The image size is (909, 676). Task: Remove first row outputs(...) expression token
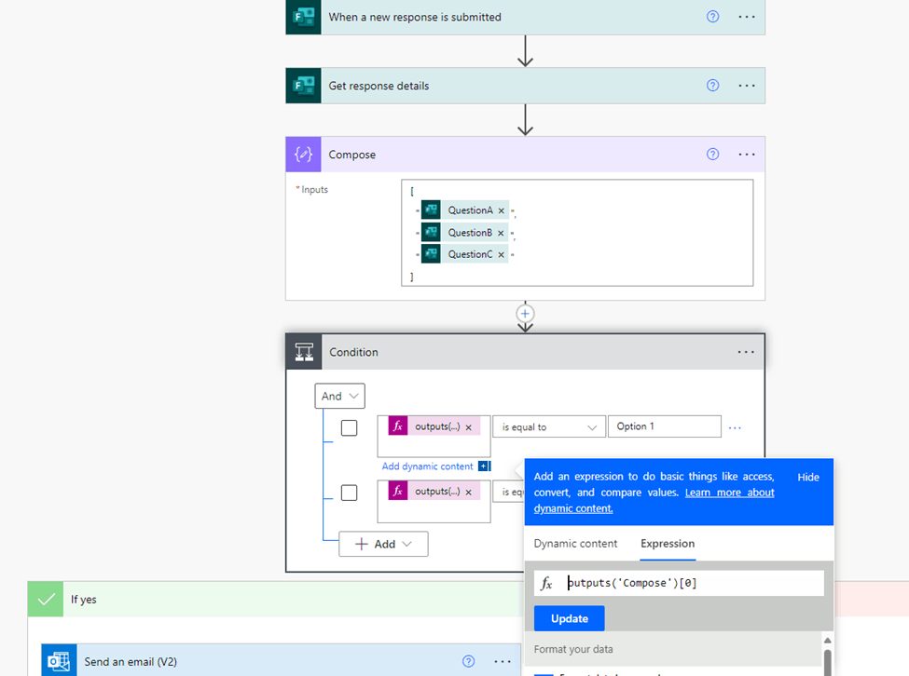coord(468,427)
